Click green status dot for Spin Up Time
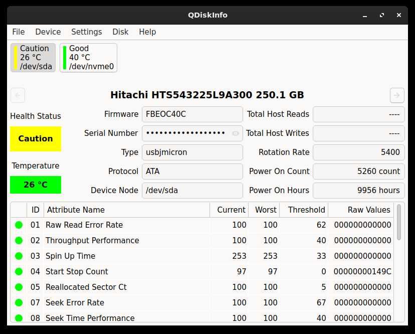The width and height of the screenshot is (415, 334). tap(19, 256)
